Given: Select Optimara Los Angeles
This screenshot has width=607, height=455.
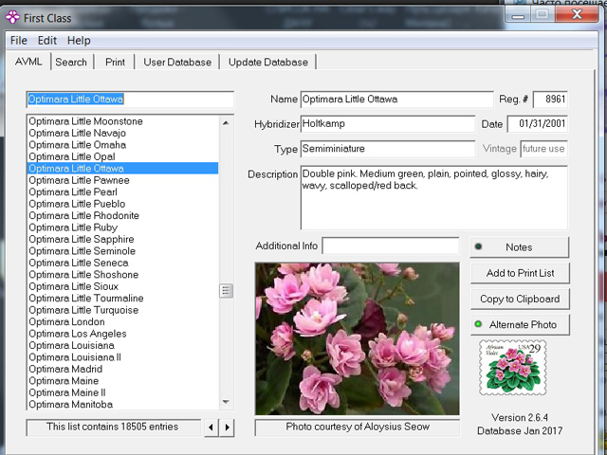Looking at the screenshot, I should coord(123,334).
